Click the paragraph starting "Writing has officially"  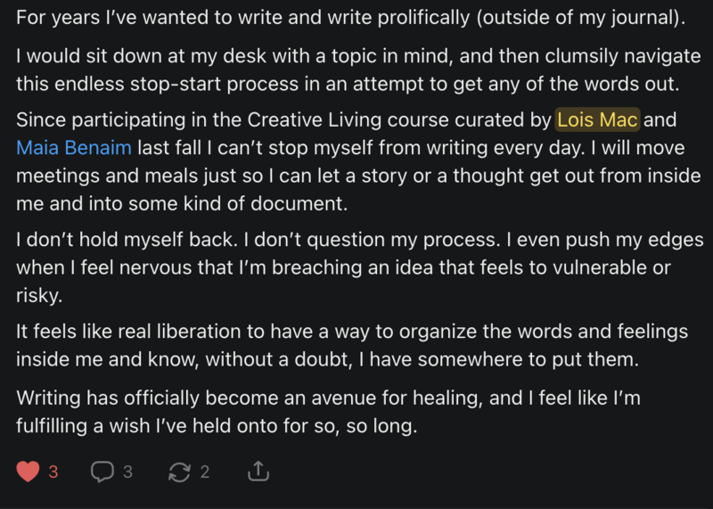point(328,412)
